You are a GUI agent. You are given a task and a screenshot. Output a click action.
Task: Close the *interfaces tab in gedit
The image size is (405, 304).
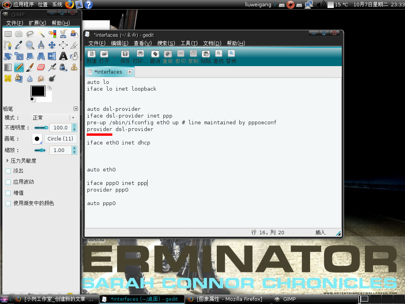point(130,72)
